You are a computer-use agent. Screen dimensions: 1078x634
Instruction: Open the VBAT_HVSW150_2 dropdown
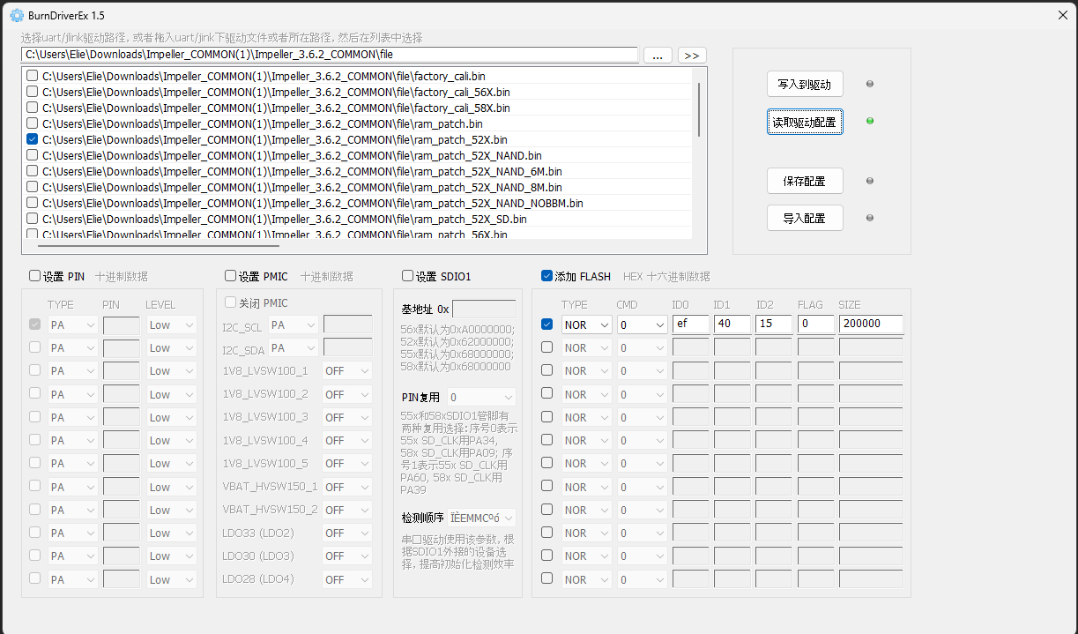point(347,510)
